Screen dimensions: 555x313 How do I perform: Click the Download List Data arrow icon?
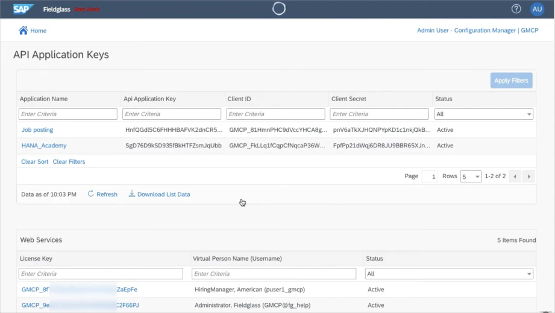(132, 193)
